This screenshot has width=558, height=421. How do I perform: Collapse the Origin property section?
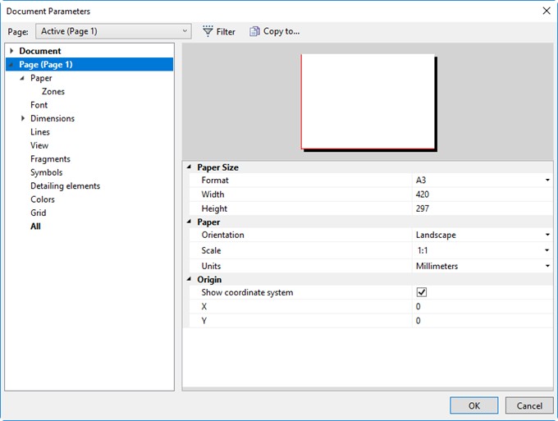[189, 279]
